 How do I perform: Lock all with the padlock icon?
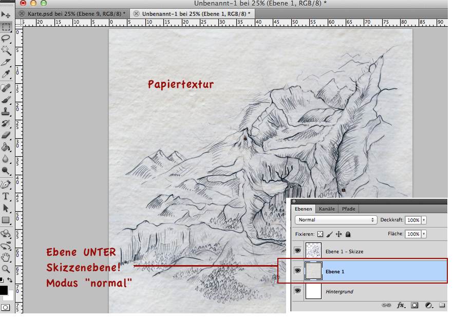(x=348, y=234)
